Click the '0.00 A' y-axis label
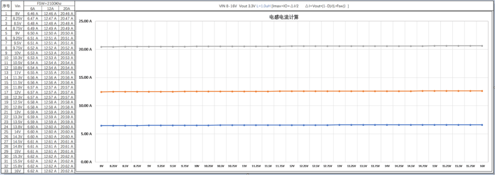Viewport: 495px width, 175px height. click(86, 162)
